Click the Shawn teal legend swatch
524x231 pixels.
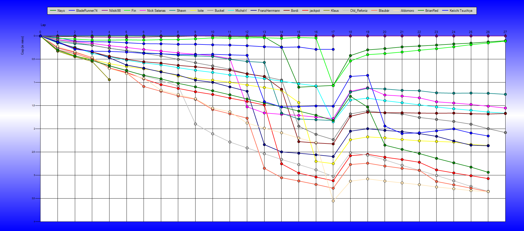coord(173,11)
